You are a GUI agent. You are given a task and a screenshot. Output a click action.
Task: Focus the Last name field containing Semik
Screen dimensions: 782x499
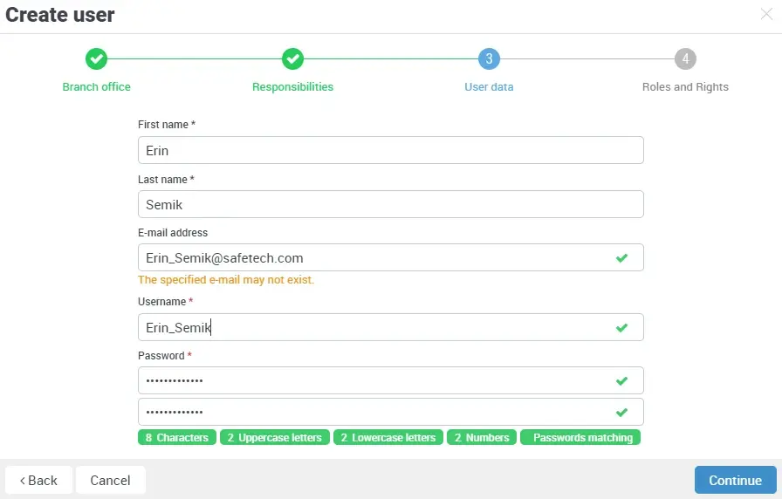390,204
